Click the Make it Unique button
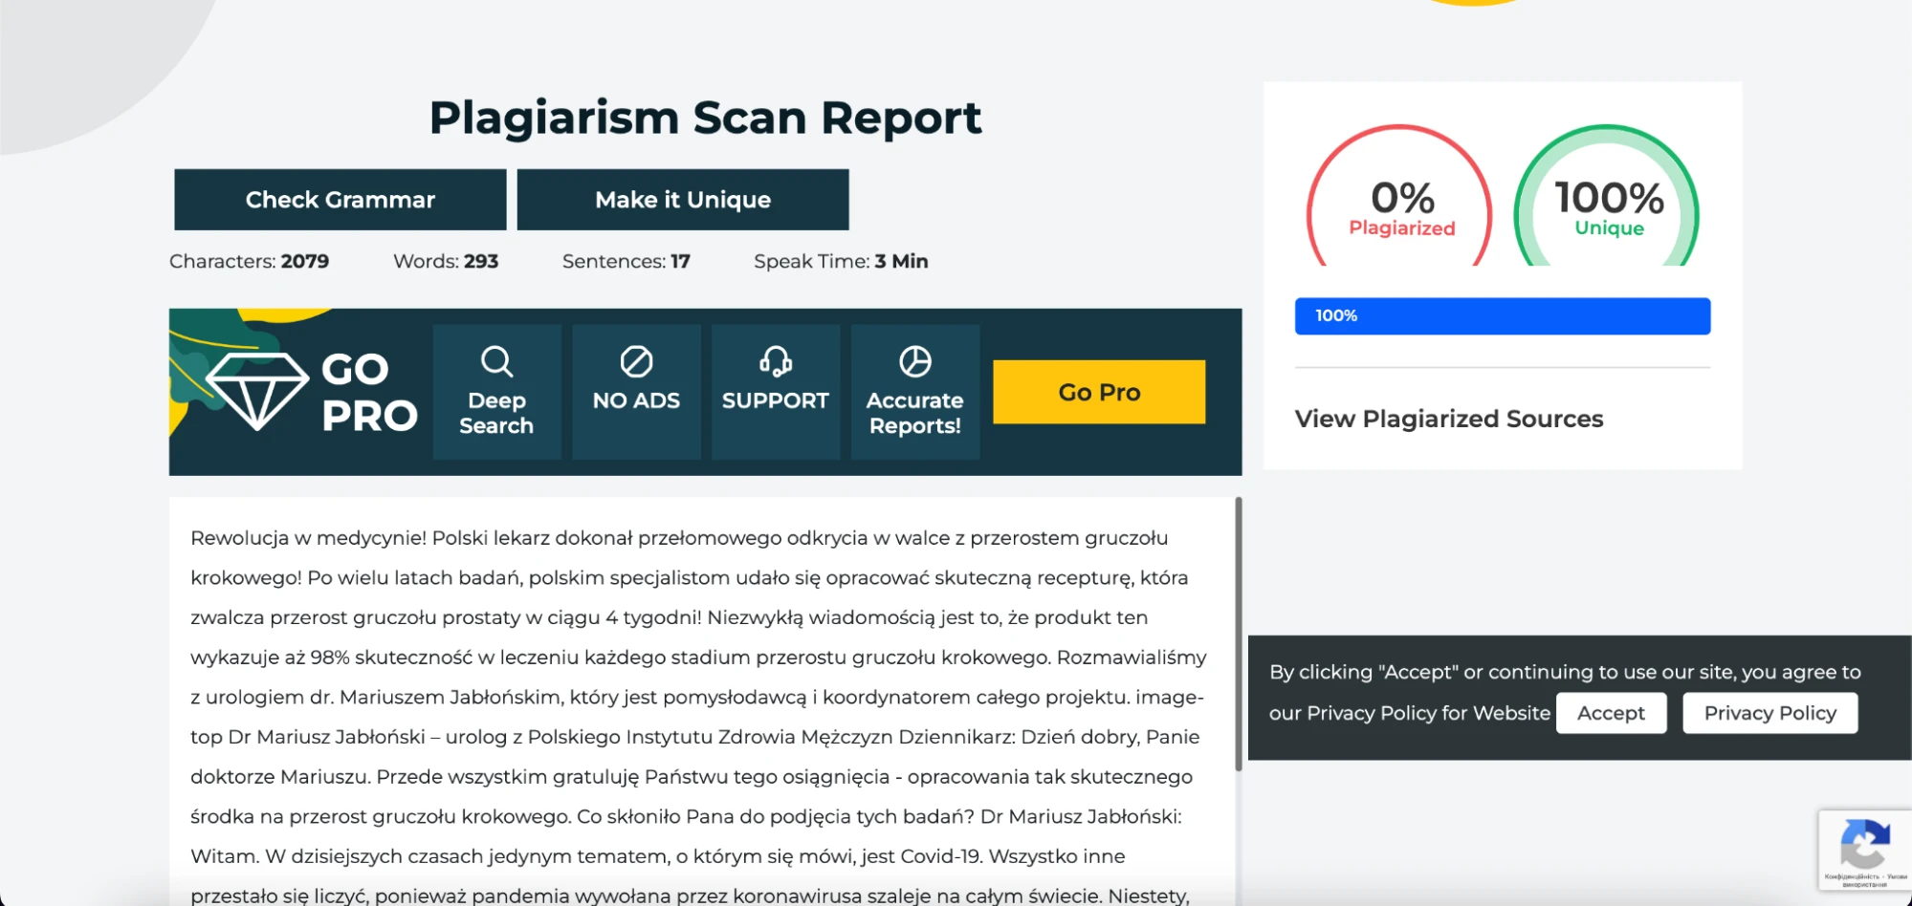1912x906 pixels. click(683, 200)
